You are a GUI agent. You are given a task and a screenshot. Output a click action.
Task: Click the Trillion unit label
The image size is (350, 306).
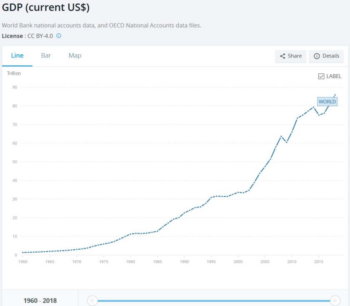[14, 73]
